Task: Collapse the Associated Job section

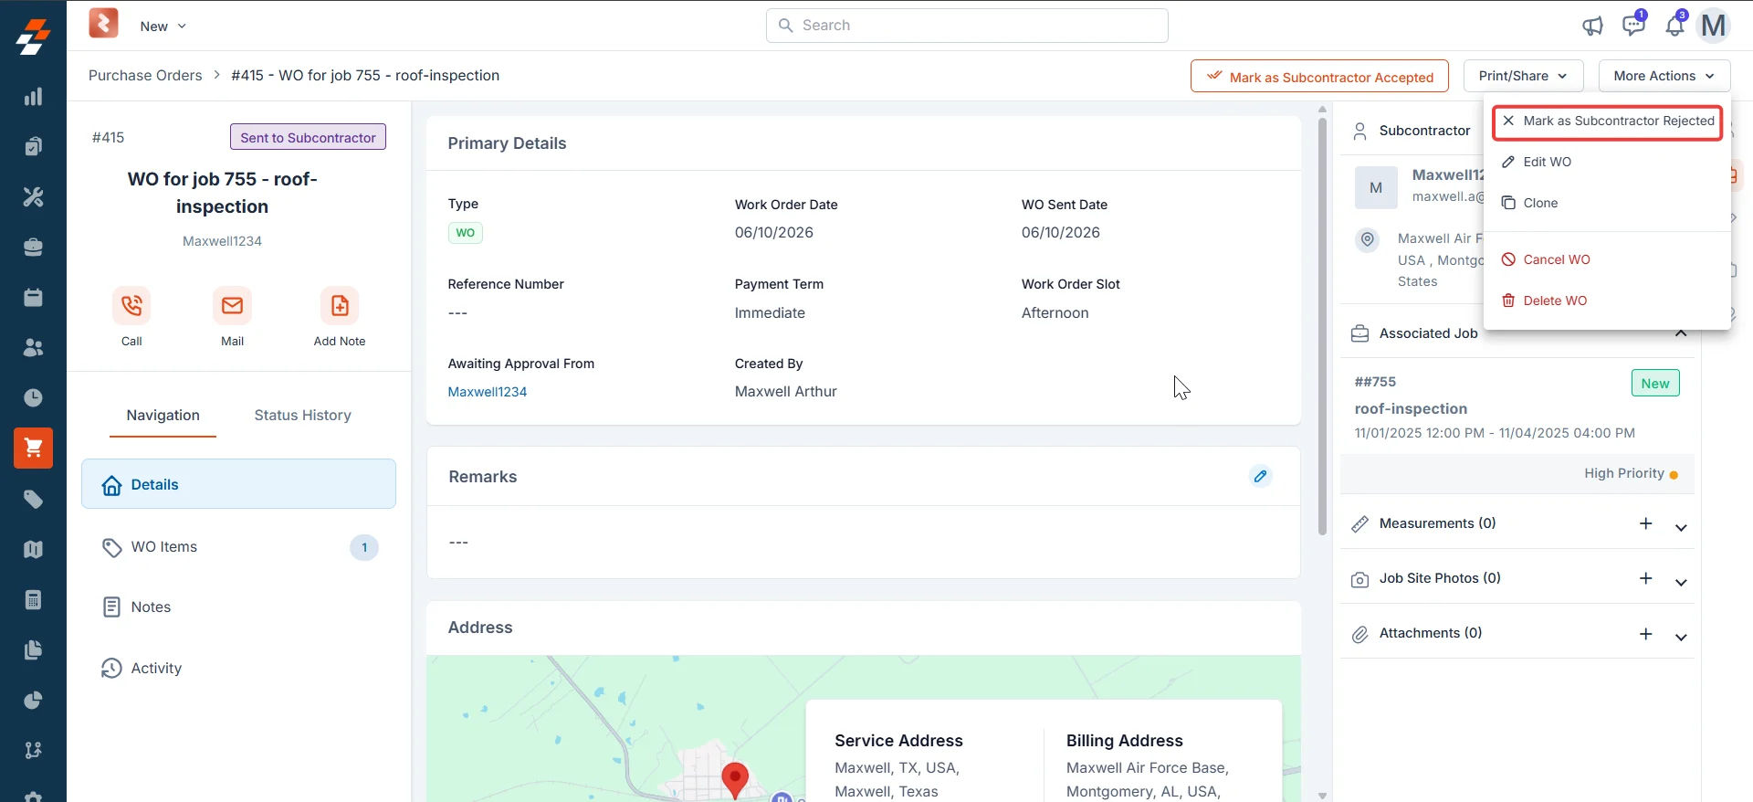Action: pos(1681,333)
